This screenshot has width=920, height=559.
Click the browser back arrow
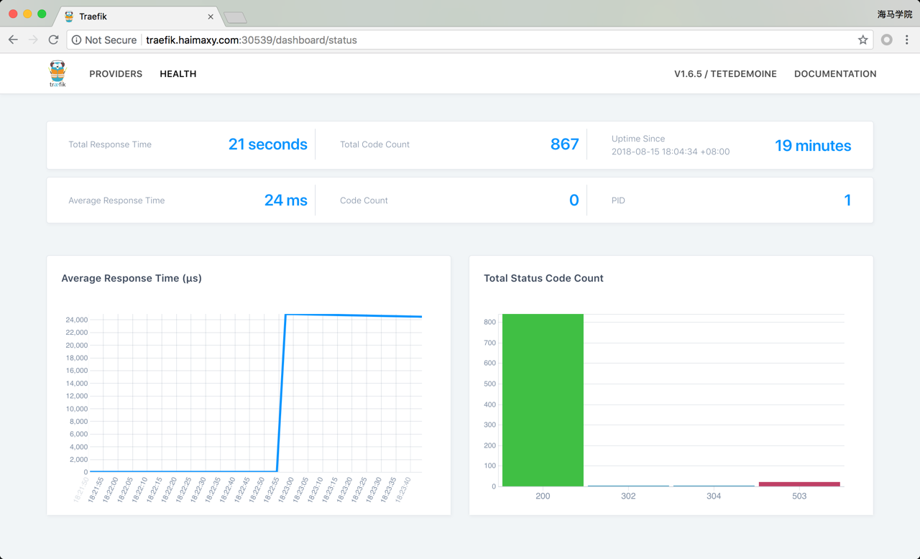pos(13,40)
